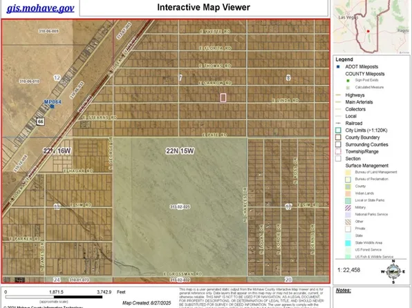Click the Map Created 8/27/2025 text
Screen dimensions: 412x308
coord(147,302)
